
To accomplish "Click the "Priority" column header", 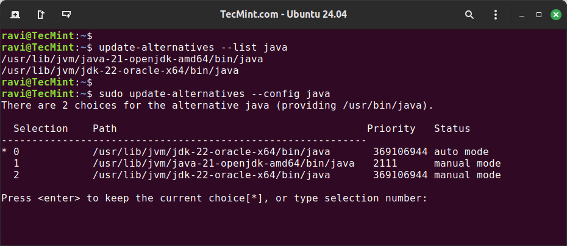I will pos(391,129).
